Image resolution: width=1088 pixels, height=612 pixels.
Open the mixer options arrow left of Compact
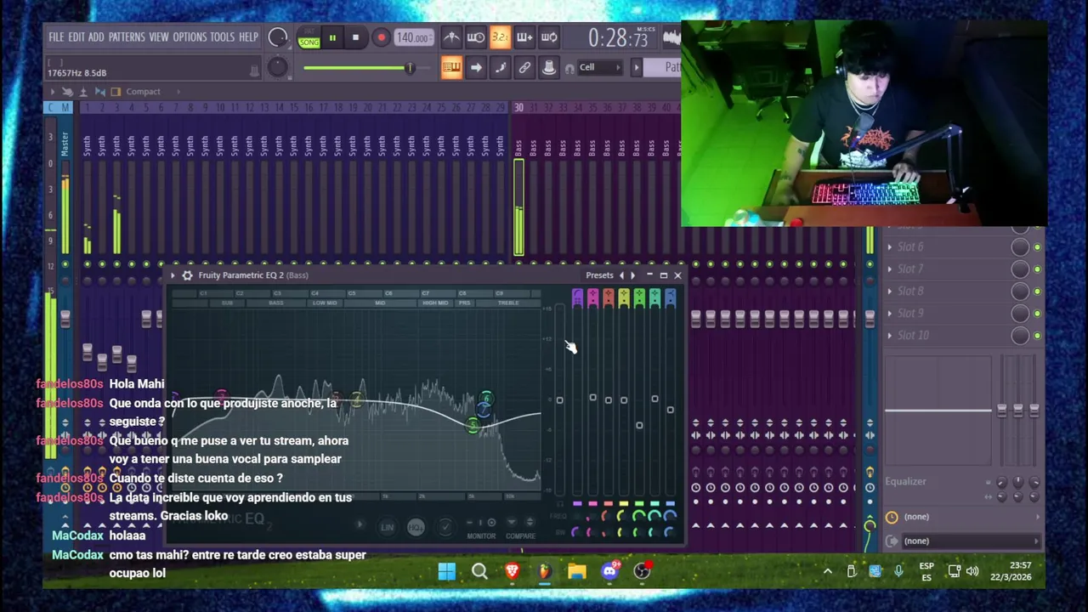(x=52, y=92)
